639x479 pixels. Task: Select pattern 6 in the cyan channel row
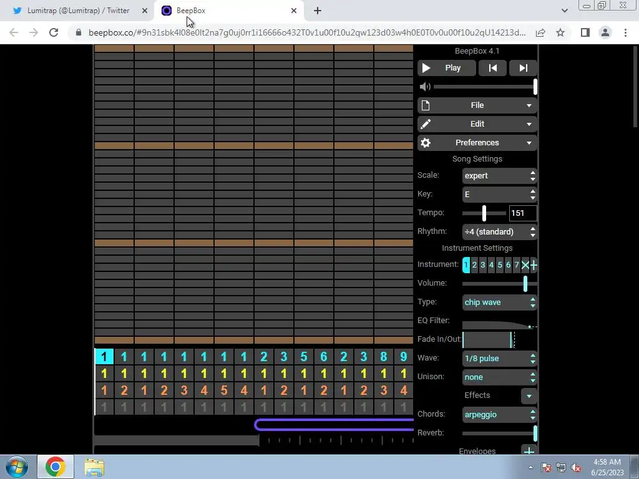pyautogui.click(x=324, y=357)
